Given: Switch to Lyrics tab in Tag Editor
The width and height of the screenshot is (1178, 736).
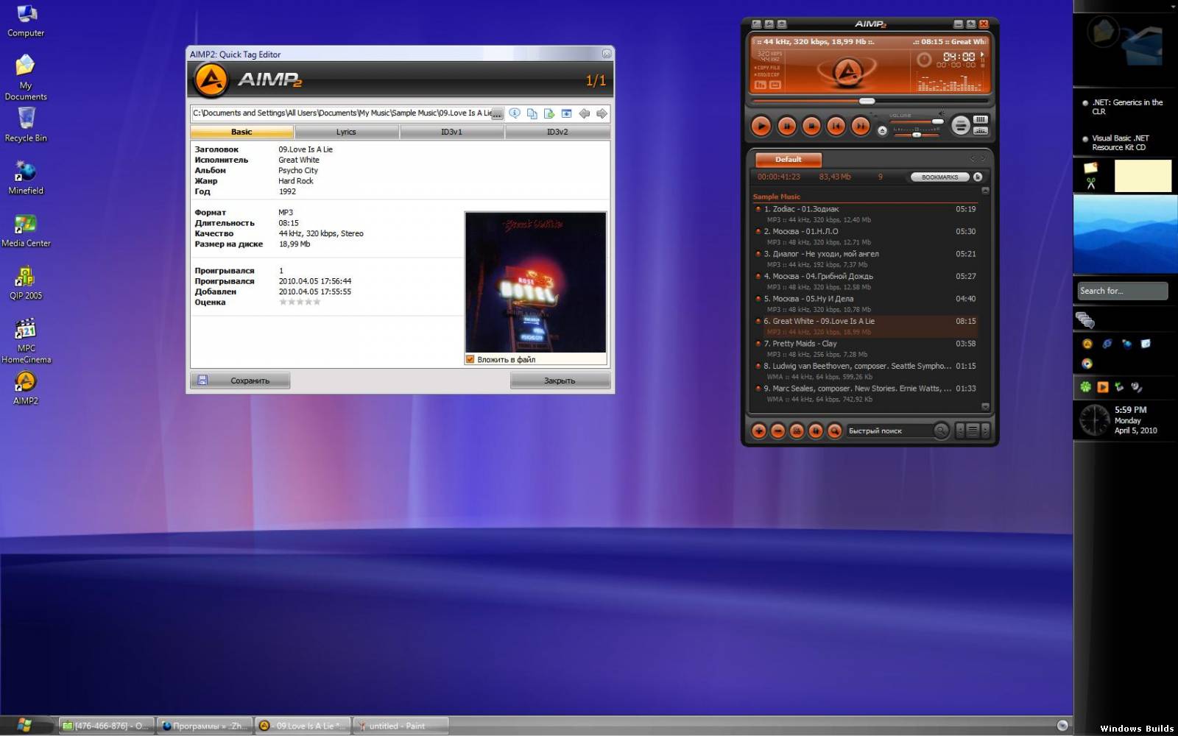Looking at the screenshot, I should (346, 132).
